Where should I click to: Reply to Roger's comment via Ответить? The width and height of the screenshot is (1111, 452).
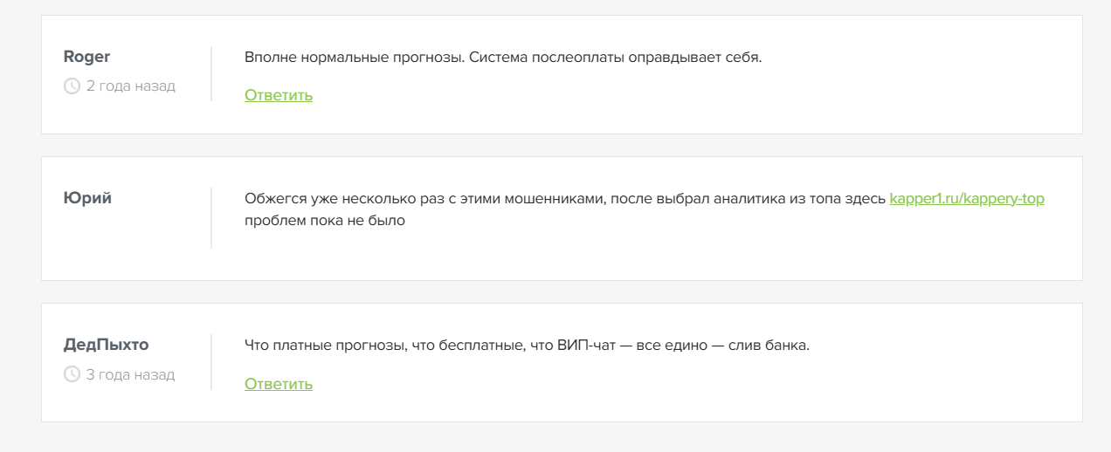[278, 95]
